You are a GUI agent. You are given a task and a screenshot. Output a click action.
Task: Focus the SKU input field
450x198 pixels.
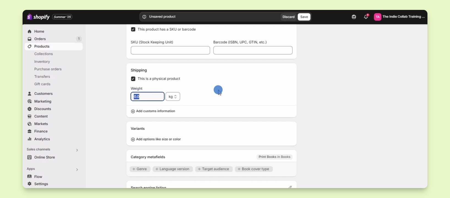click(170, 50)
